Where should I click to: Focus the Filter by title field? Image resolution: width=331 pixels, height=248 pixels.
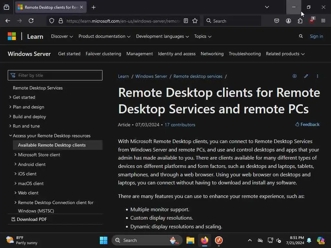[x=55, y=75]
